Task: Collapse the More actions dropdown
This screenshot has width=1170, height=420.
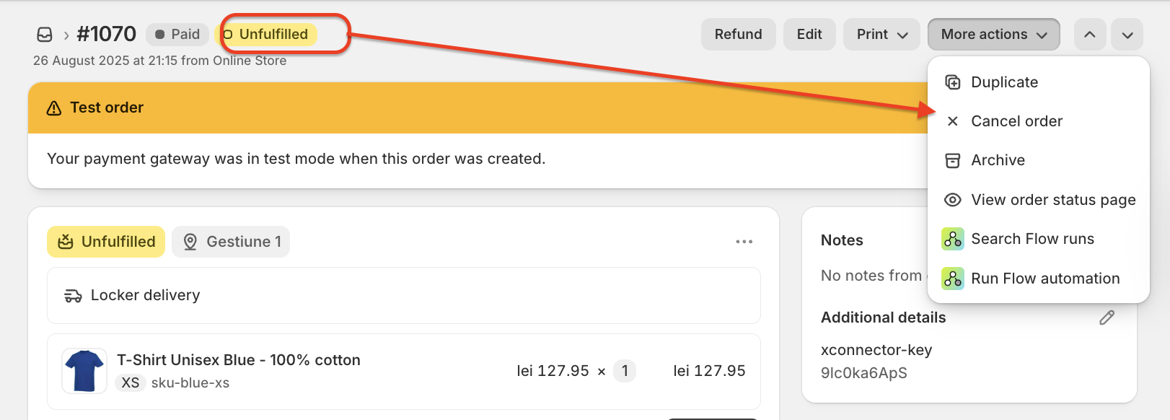Action: point(993,35)
